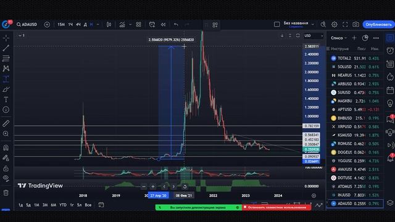Open the alerts panel in right sidebar
This screenshot has width=395, height=222.
pos(390,51)
